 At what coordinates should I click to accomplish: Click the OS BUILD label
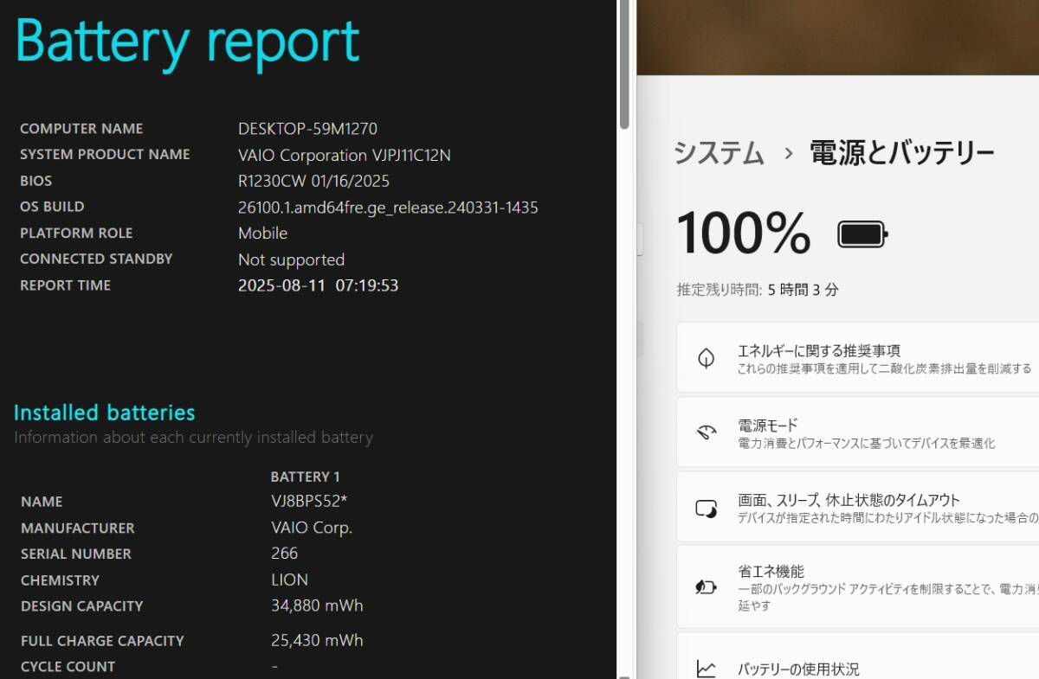[52, 207]
